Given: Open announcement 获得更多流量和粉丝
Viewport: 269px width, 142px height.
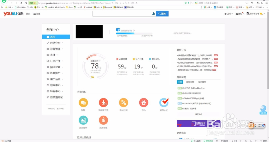Looking at the screenshot, I should 196,55.
